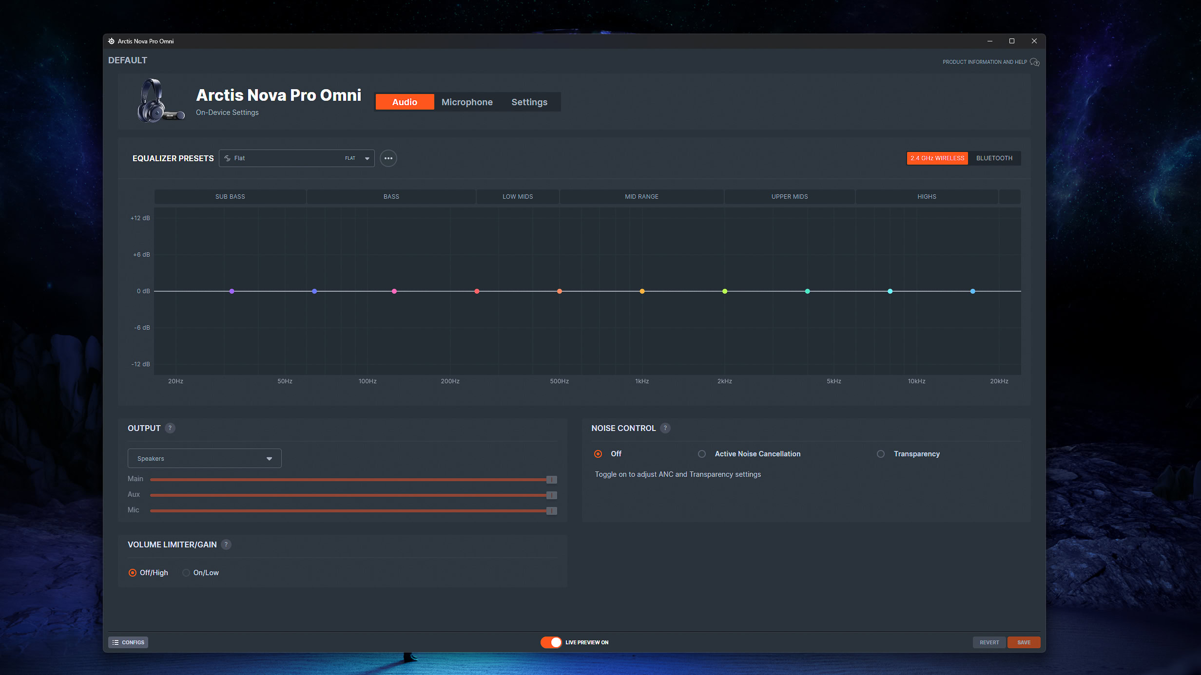Open Volume Limiter/Gain help icon
Viewport: 1201px width, 675px height.
(226, 544)
